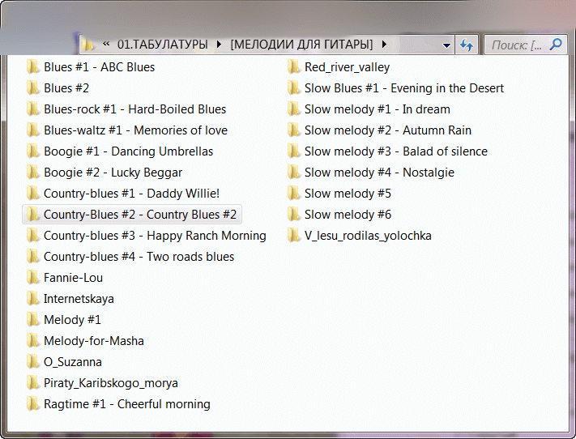Click folder icon of Blues-waltz #1 - Memories of love
The height and width of the screenshot is (439, 576).
[x=32, y=130]
